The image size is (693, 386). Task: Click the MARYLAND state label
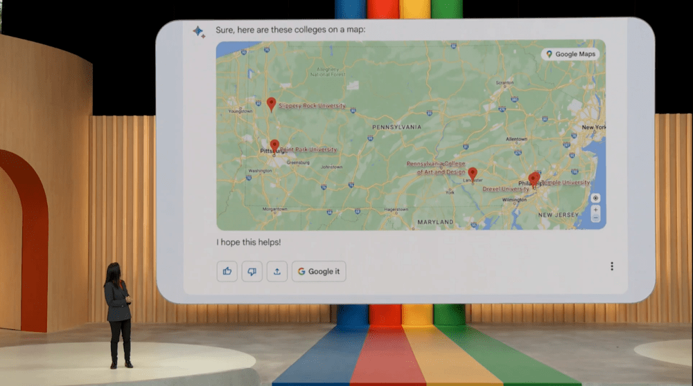pyautogui.click(x=435, y=222)
